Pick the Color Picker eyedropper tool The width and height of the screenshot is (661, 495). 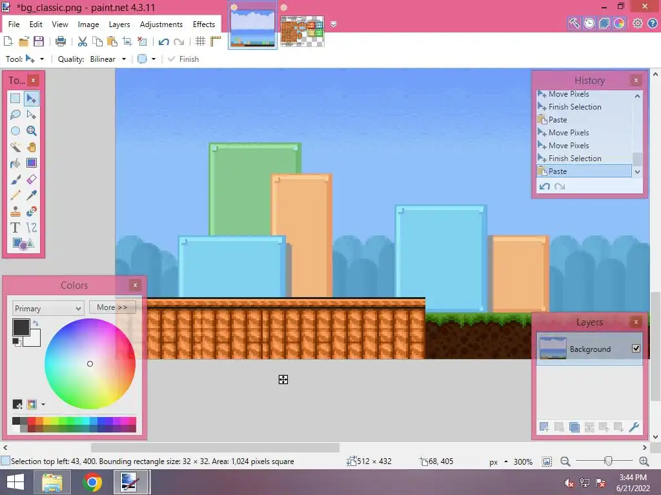pyautogui.click(x=32, y=195)
